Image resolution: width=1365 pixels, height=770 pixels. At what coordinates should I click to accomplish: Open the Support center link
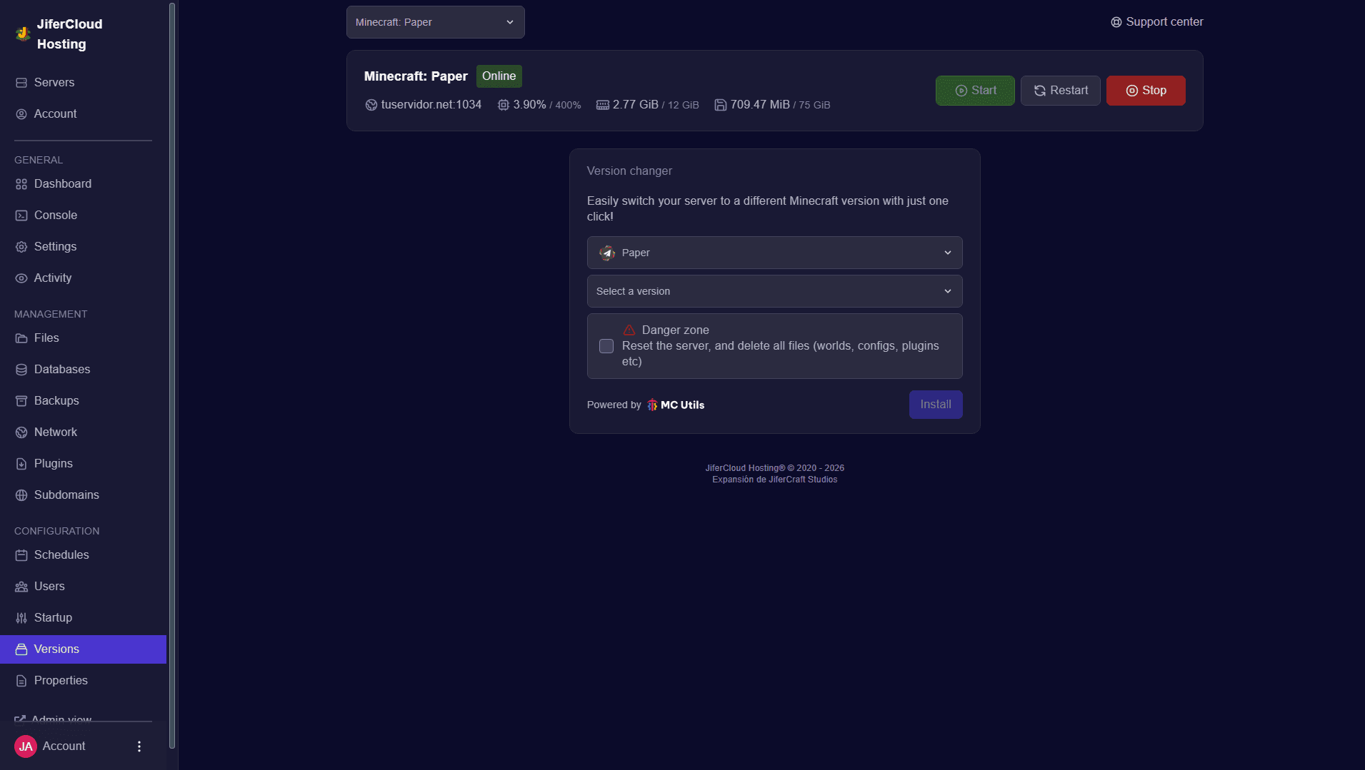click(x=1157, y=22)
